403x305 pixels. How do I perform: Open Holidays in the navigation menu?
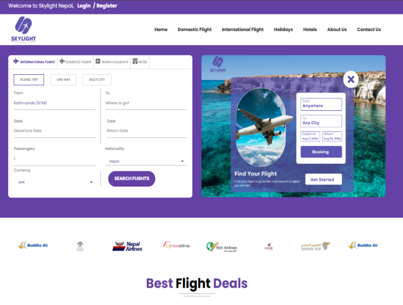pos(283,29)
